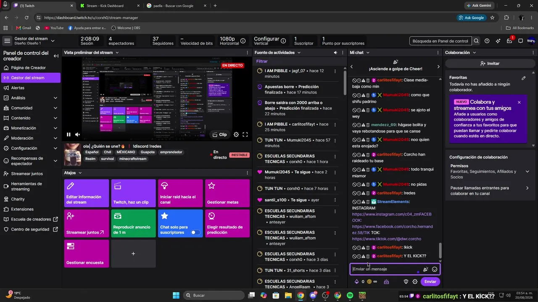Click the Cheer celebration icon in message box
This screenshot has height=302, width=538.
[x=425, y=269]
